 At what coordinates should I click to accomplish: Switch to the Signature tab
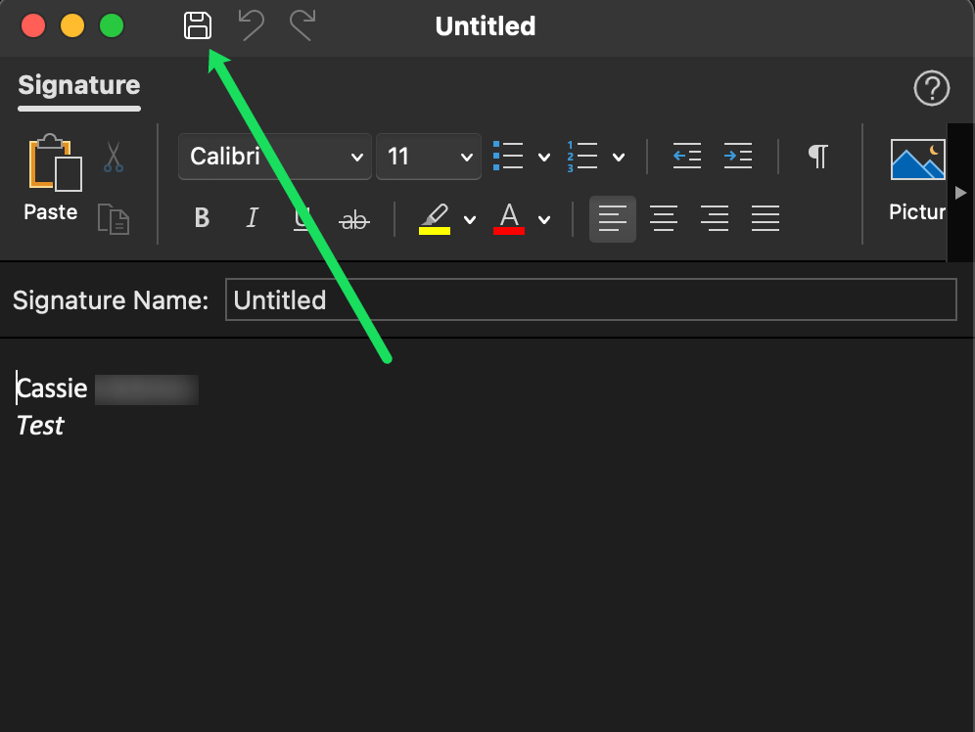pyautogui.click(x=78, y=86)
